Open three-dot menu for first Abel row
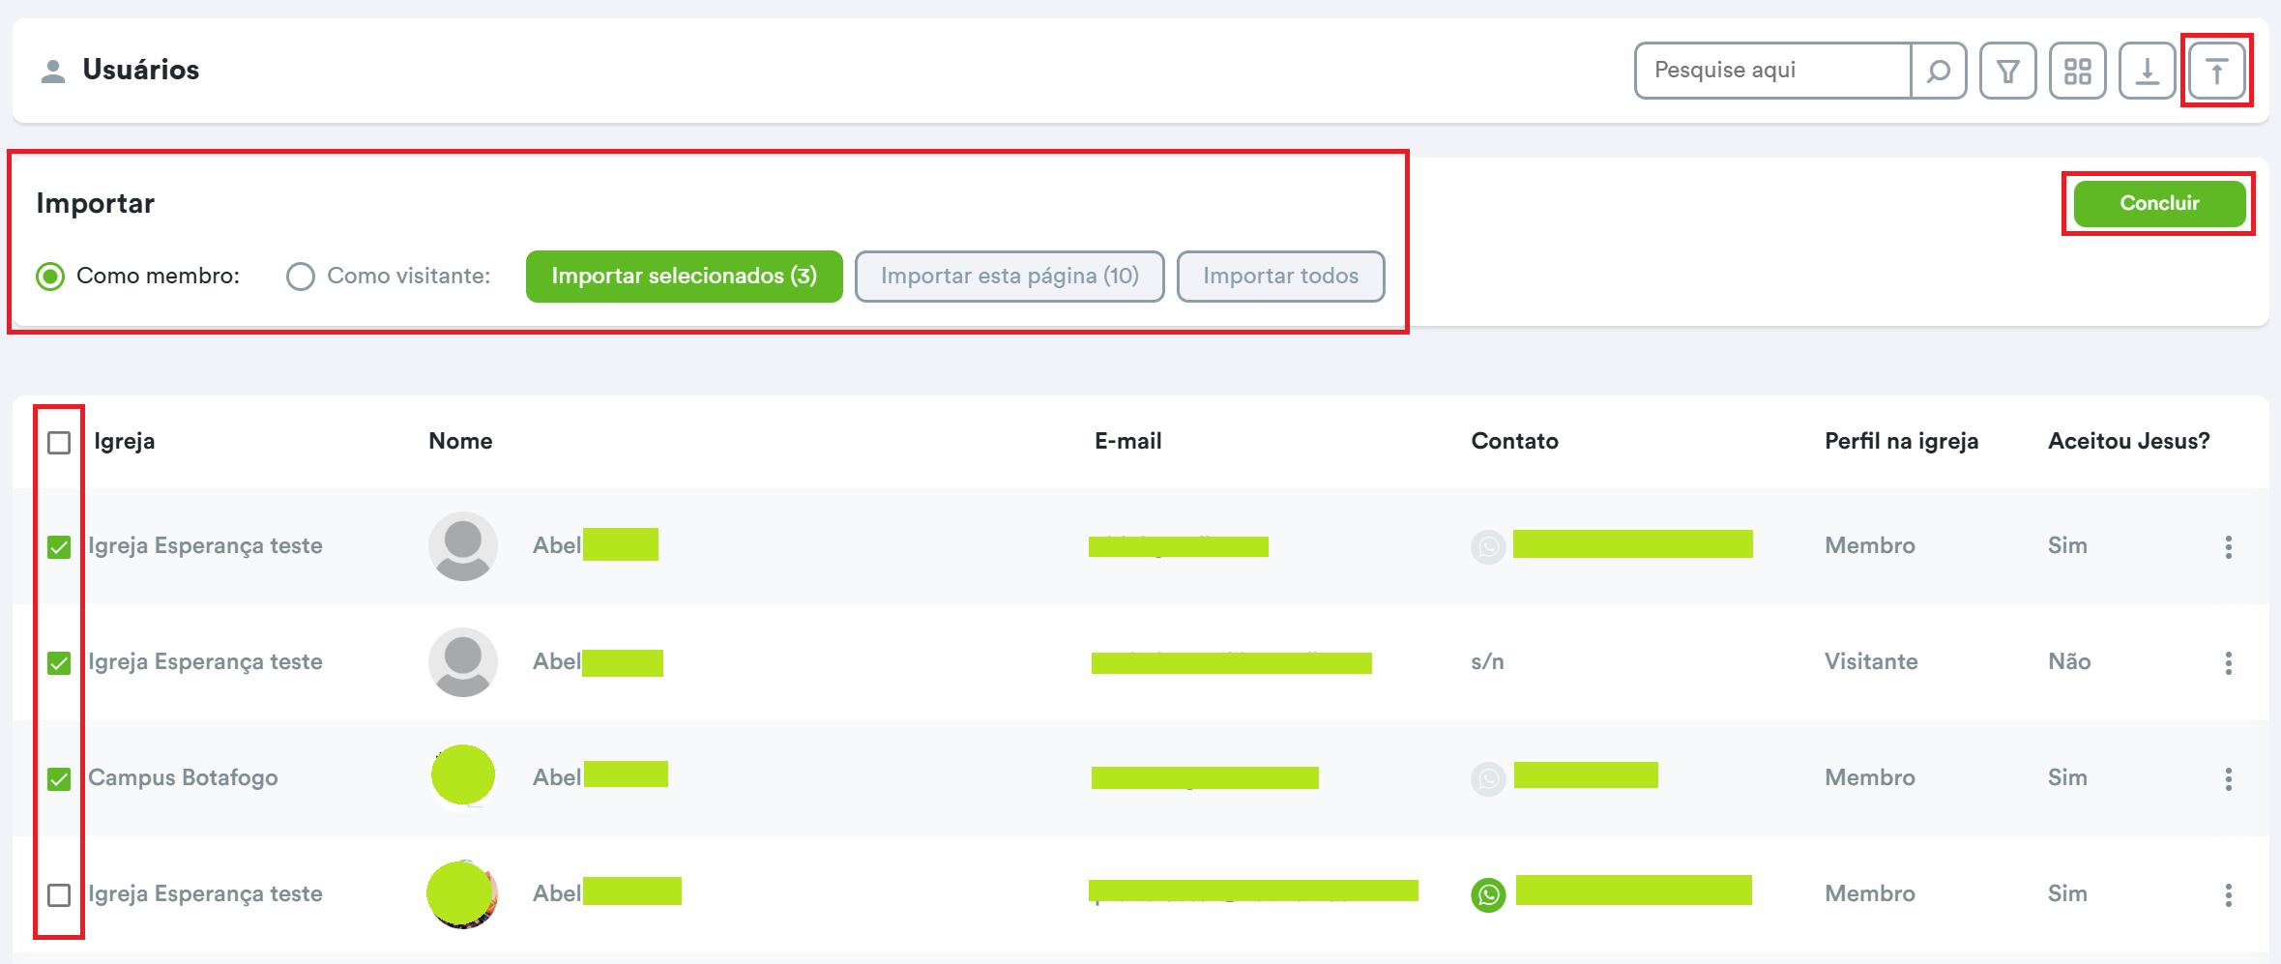Image resolution: width=2281 pixels, height=964 pixels. point(2228,546)
